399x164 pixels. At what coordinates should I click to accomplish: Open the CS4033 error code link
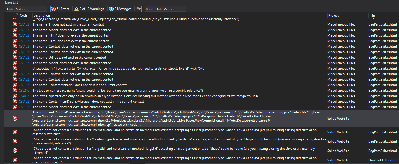(24, 96)
